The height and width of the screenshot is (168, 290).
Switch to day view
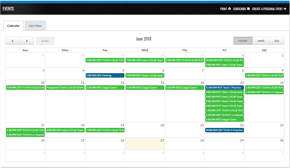click(277, 41)
